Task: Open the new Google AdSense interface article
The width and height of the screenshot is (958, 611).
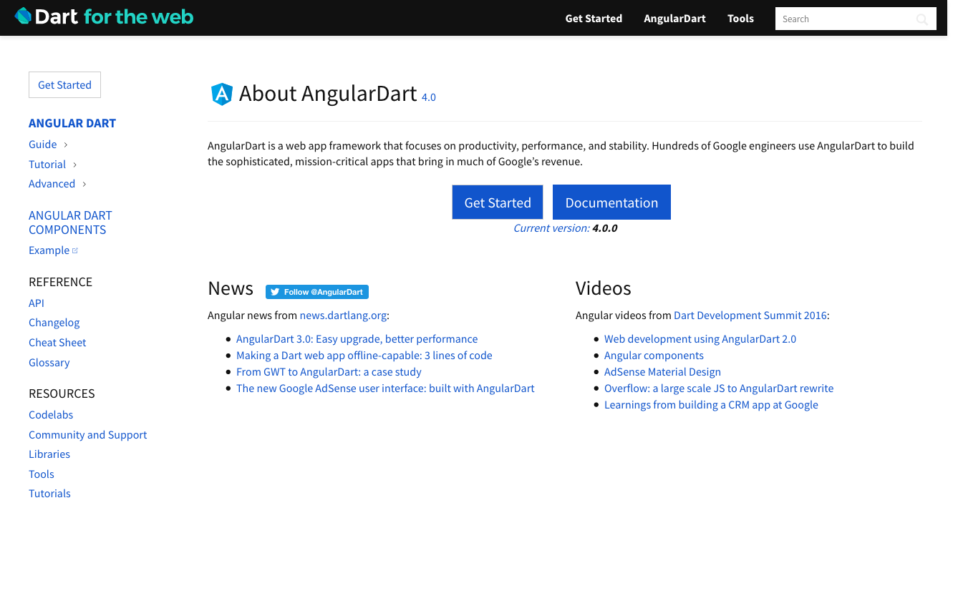Action: tap(385, 388)
